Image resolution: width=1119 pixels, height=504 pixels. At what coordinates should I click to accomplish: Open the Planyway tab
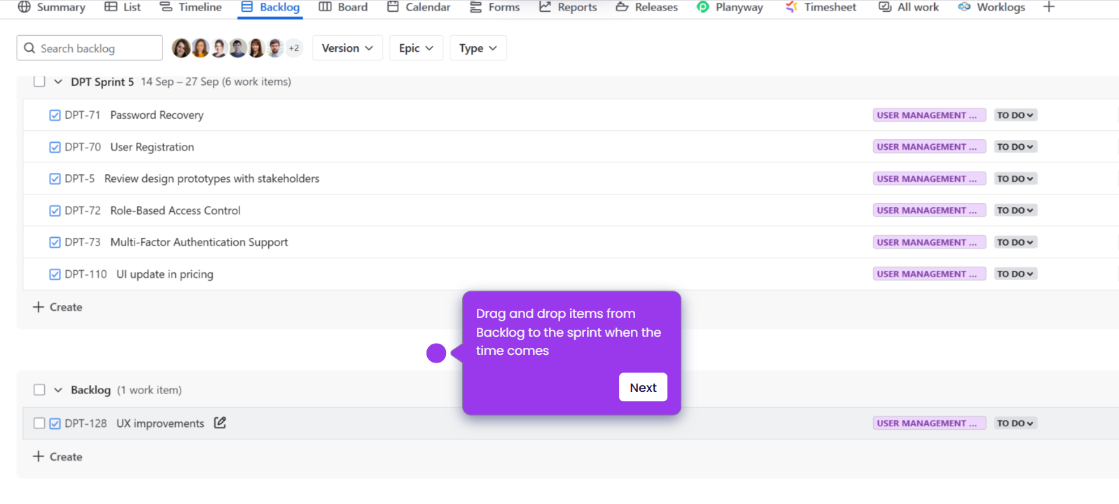coord(730,7)
